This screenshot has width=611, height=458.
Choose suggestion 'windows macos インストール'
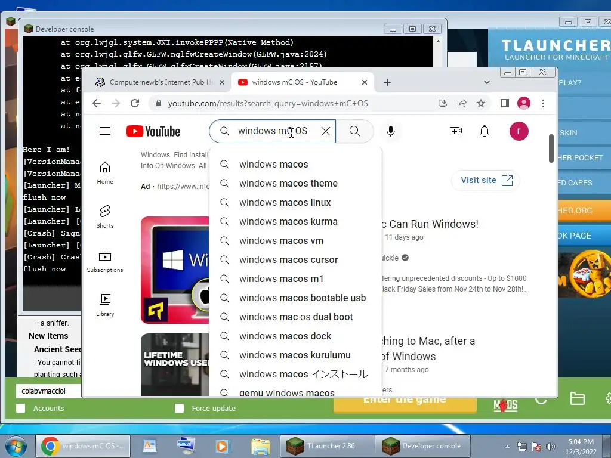(x=295, y=375)
